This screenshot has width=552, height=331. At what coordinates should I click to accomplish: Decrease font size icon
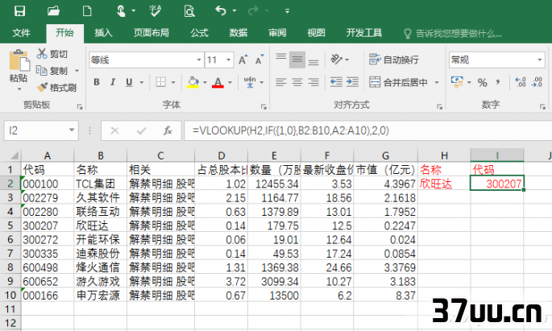pyautogui.click(x=259, y=60)
